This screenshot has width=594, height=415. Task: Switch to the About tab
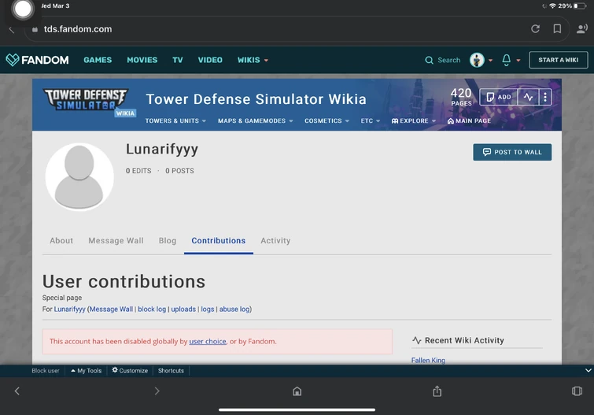tap(61, 240)
